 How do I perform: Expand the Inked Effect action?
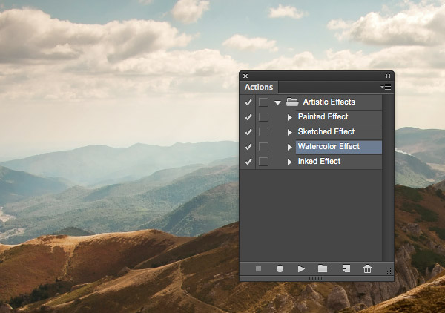pyautogui.click(x=289, y=162)
